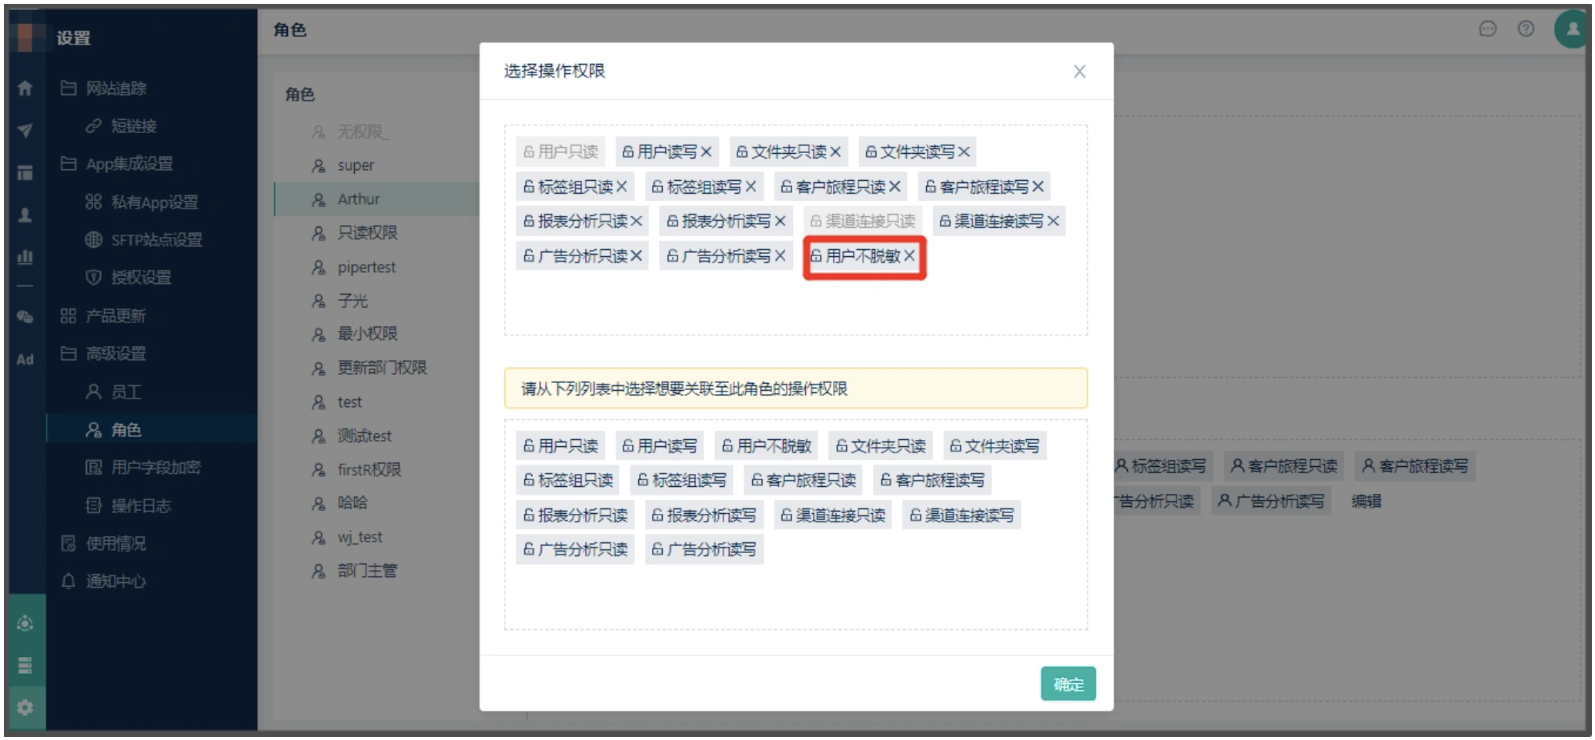The image size is (1595, 740).
Task: Click the bar chart icon in left rail
Action: (x=25, y=257)
